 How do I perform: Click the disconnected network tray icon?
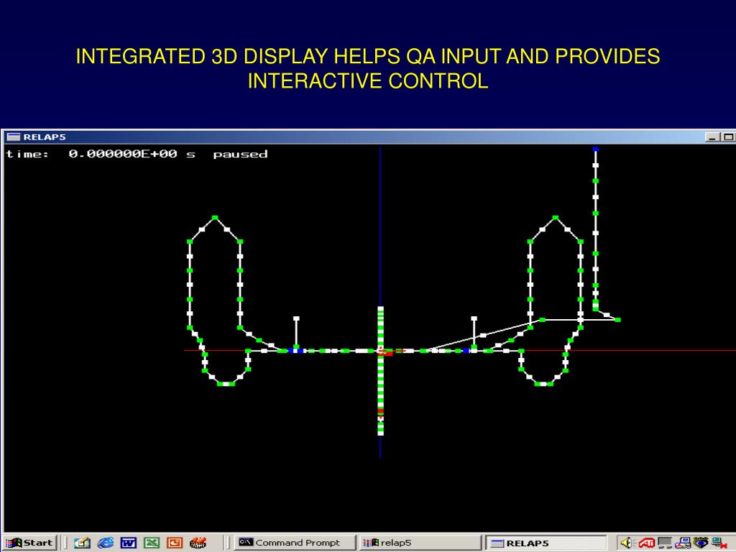click(719, 543)
